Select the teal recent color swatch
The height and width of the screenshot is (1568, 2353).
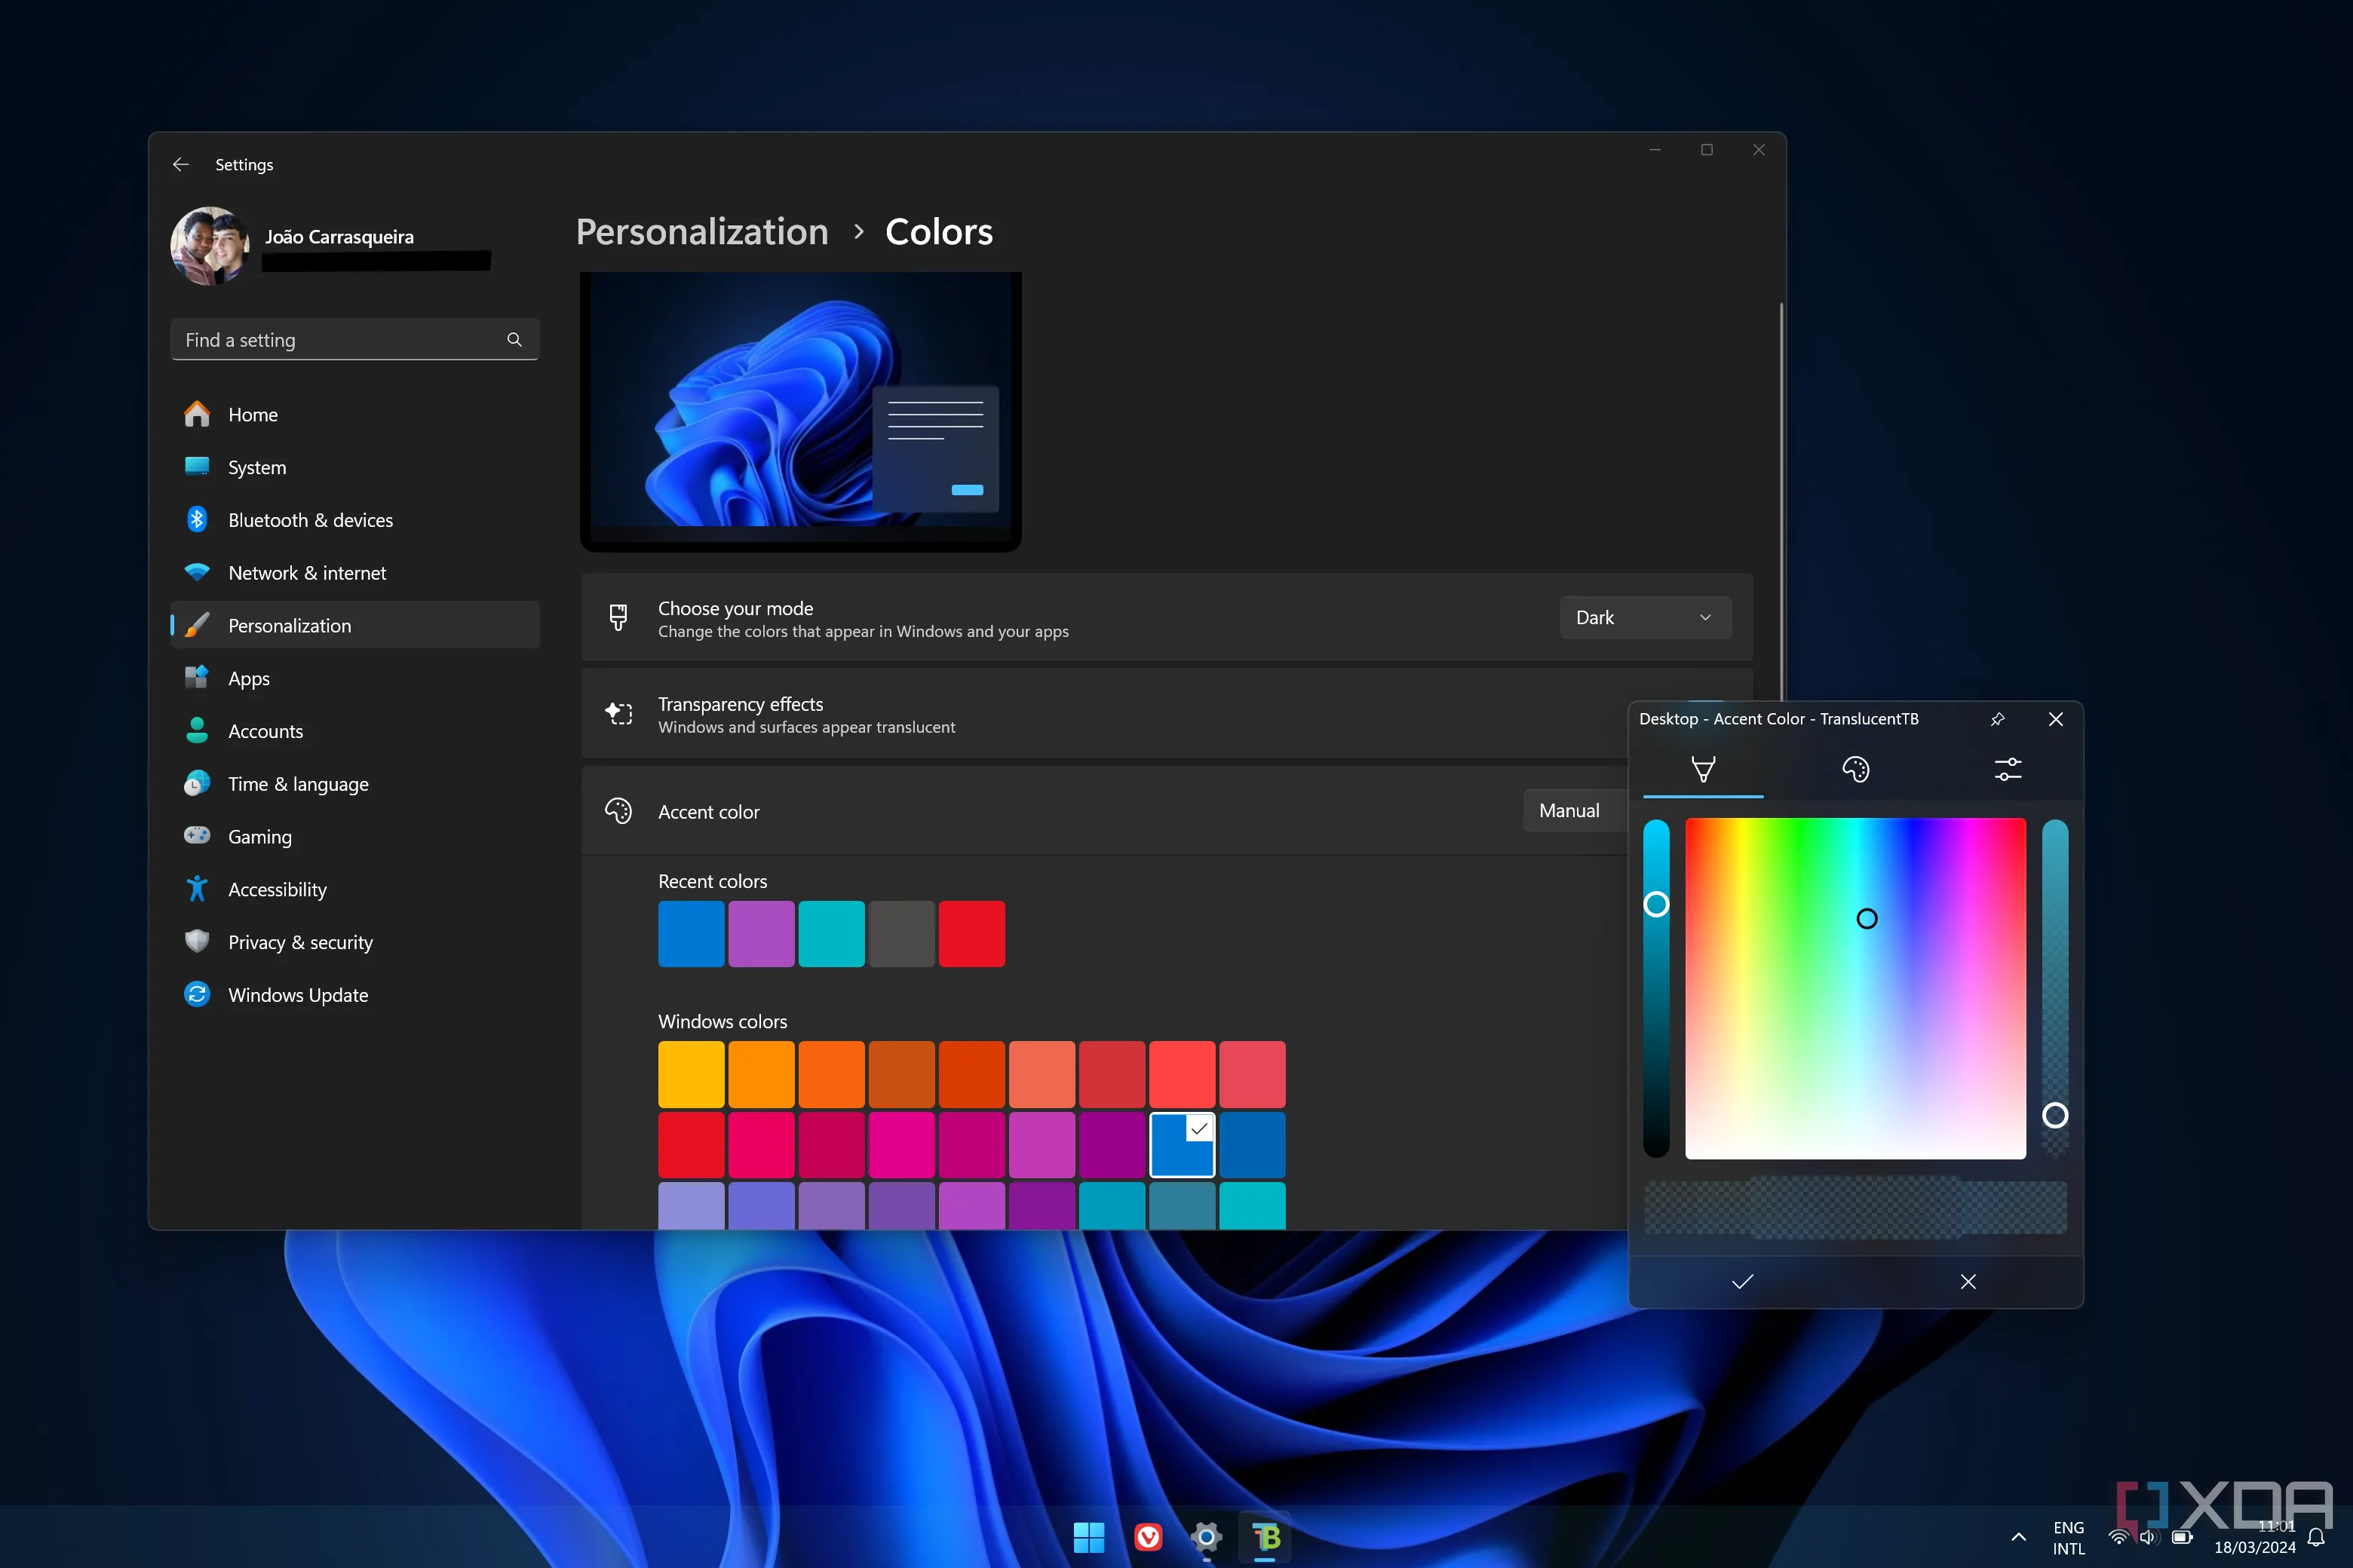pos(831,934)
